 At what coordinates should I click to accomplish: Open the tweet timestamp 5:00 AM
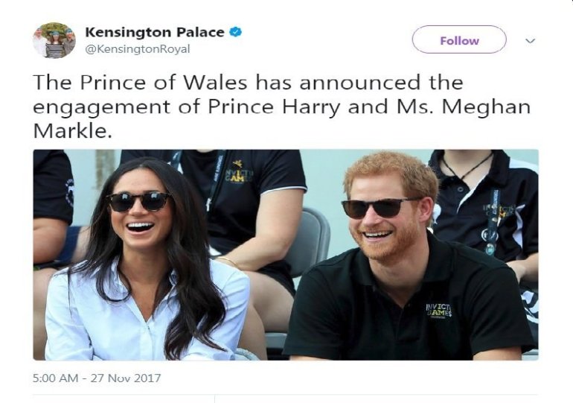[x=55, y=378]
